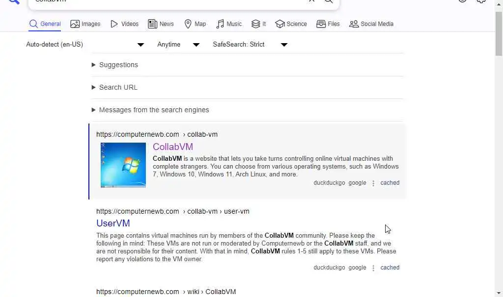
Task: Select the Map search tab
Action: point(195,24)
